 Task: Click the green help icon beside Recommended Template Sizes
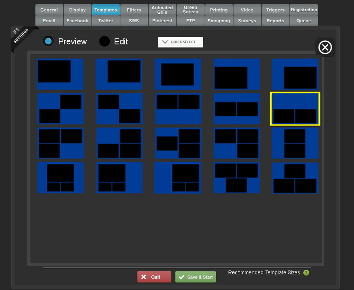(306, 273)
